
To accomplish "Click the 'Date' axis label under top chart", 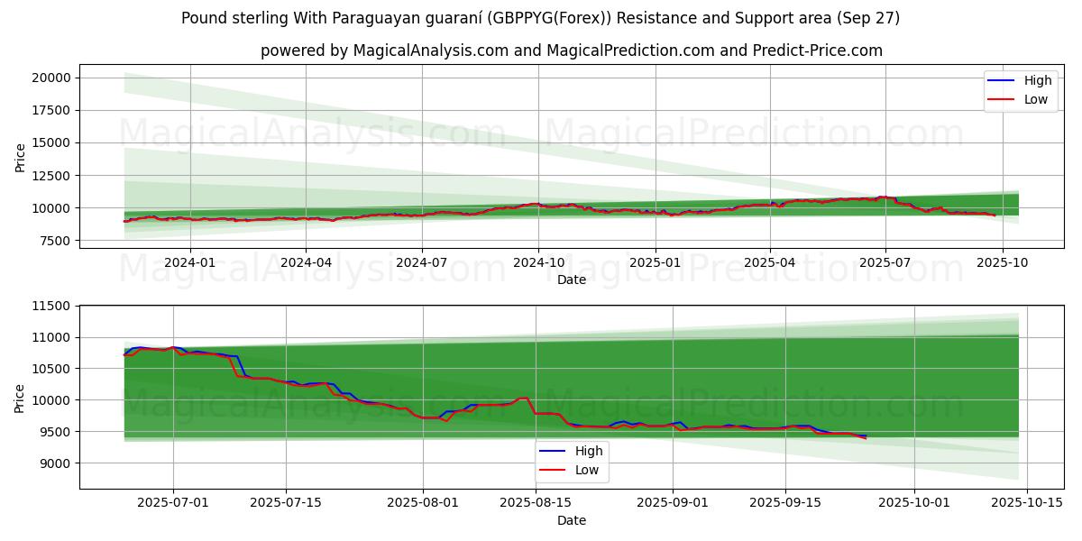I will 572,280.
